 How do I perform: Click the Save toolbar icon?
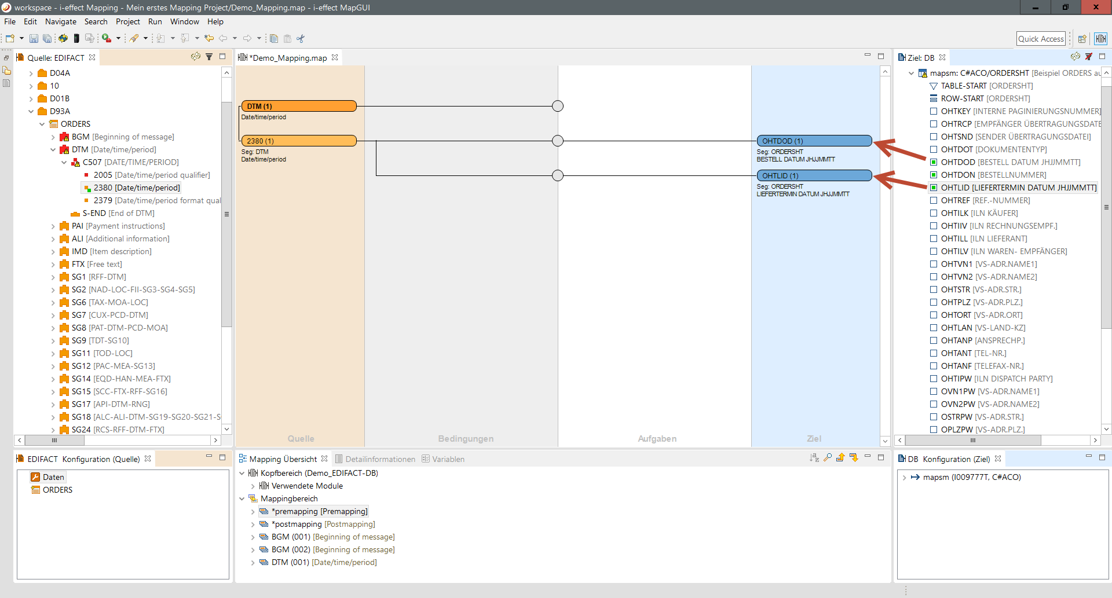(x=34, y=39)
